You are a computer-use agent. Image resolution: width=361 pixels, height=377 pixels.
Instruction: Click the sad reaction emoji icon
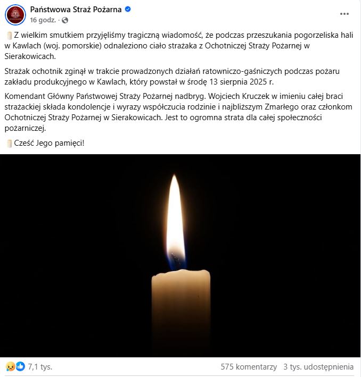point(10,366)
